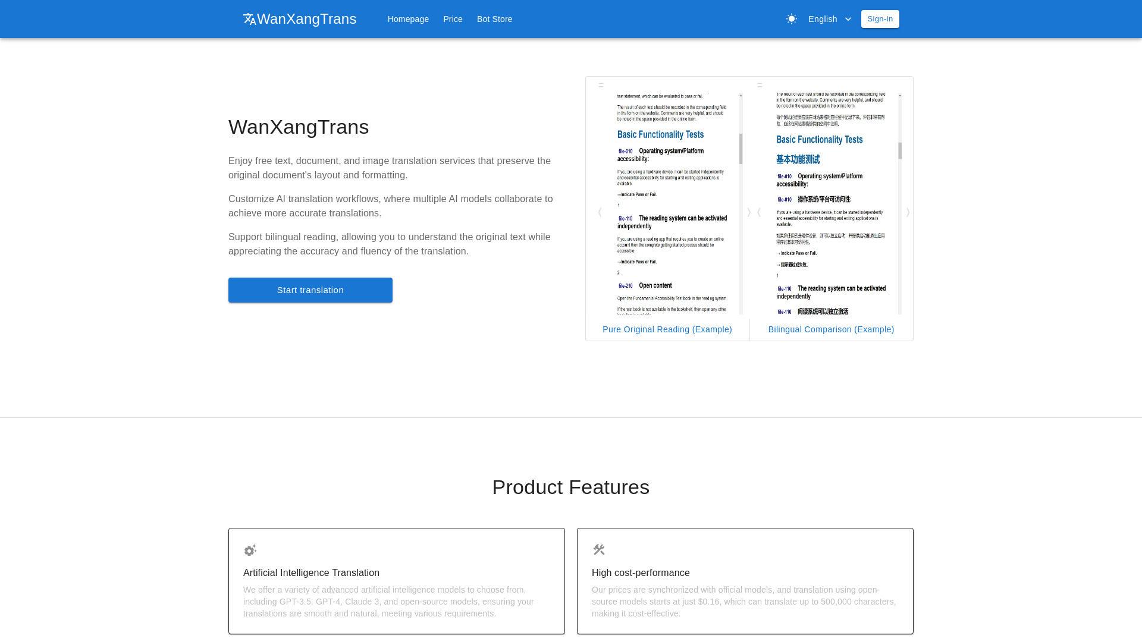Go to previous page in bilingual reader

tap(759, 212)
